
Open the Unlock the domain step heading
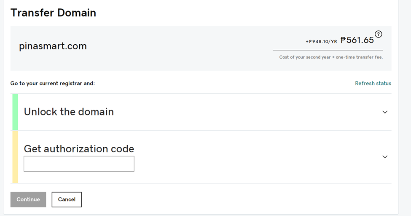tap(69, 112)
